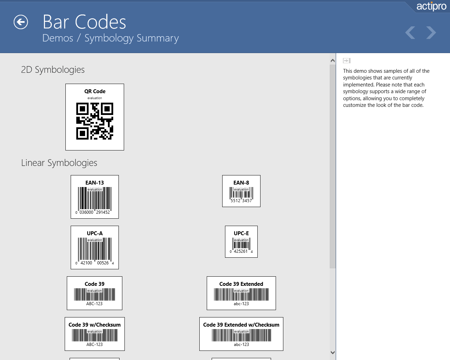Select the Code 39 barcode sample
The image size is (450, 360).
tap(95, 293)
